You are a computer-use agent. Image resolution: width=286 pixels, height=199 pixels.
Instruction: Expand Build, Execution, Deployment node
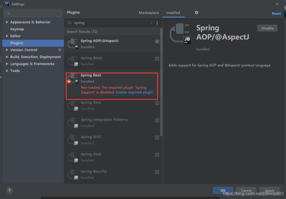(7, 57)
